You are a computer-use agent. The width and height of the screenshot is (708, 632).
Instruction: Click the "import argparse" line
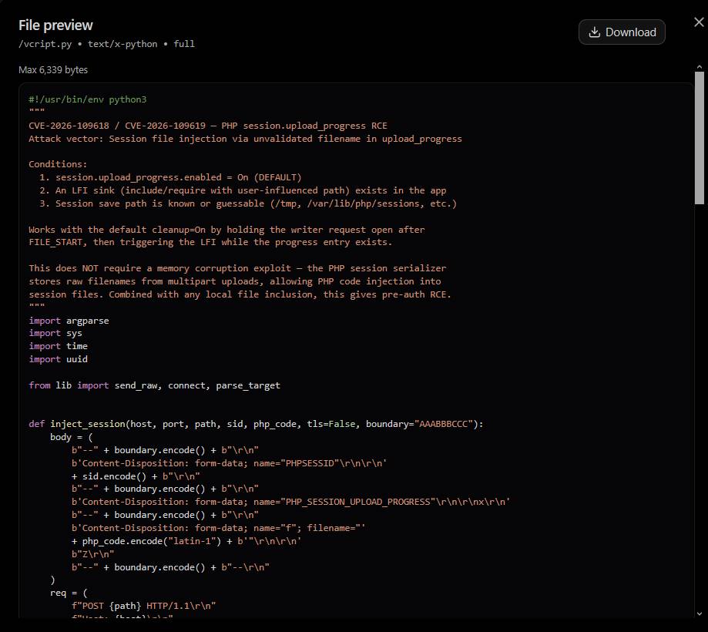[x=69, y=321]
